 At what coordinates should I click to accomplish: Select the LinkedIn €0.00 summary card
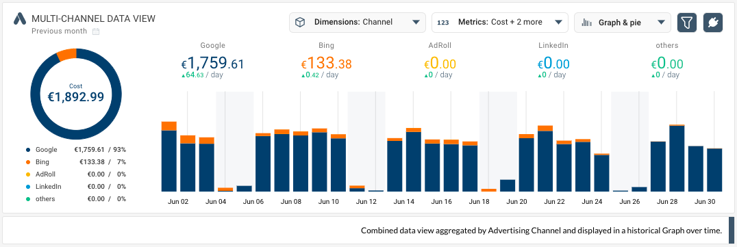click(553, 61)
